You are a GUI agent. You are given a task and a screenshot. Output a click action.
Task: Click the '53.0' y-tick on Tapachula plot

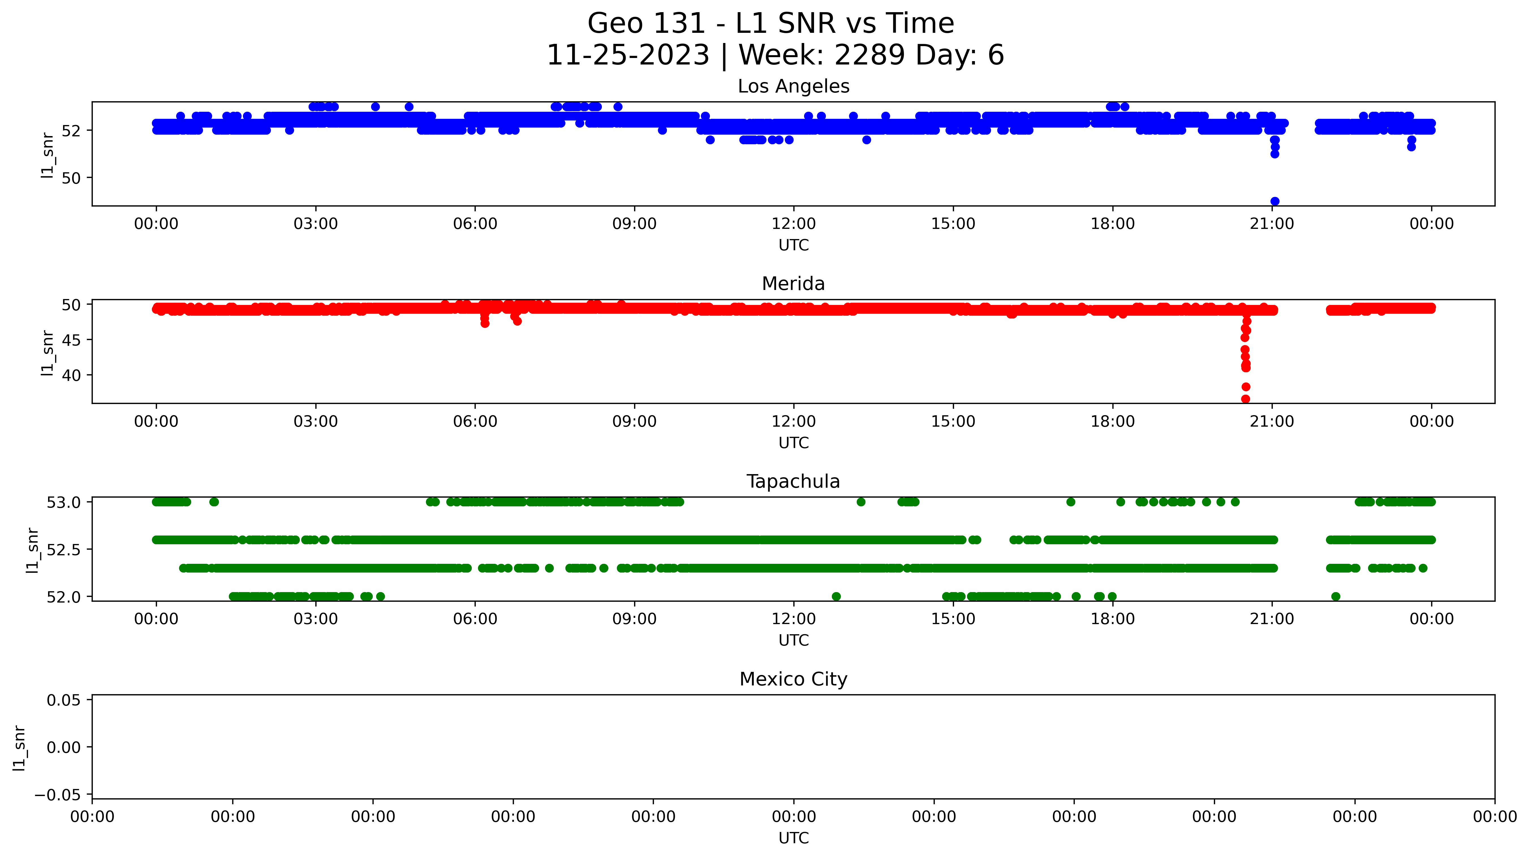64,502
